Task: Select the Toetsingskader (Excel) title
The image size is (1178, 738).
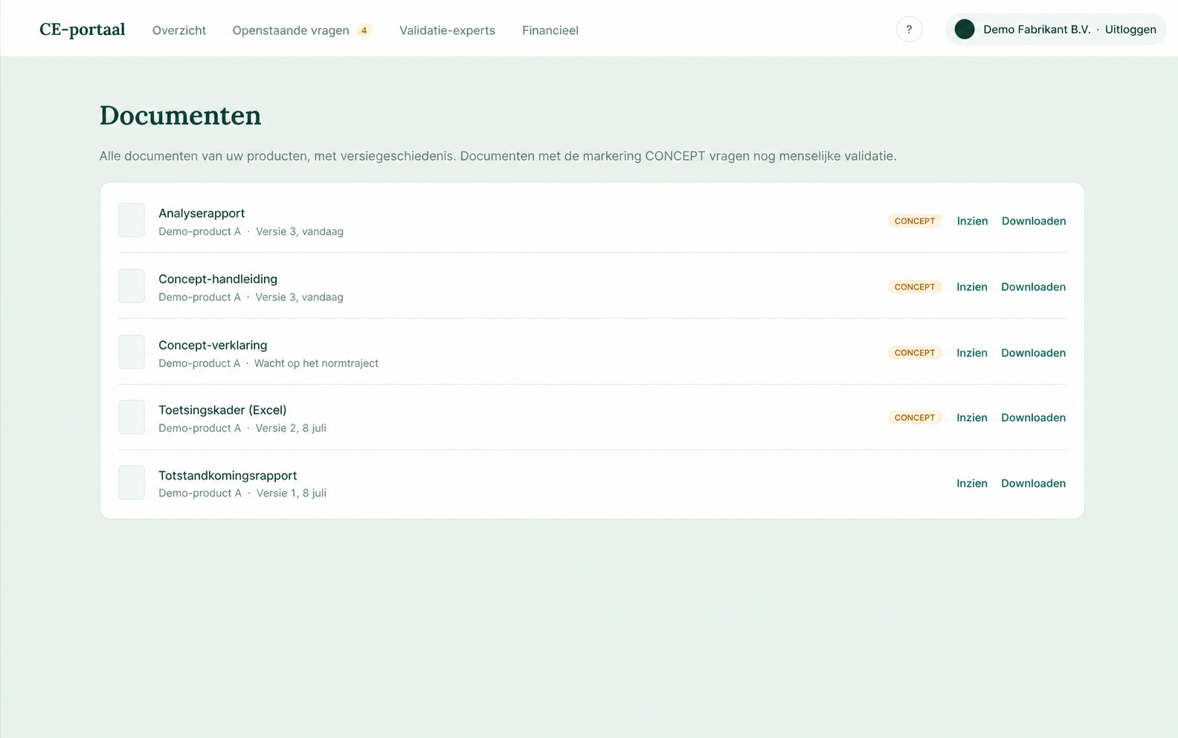Action: (x=222, y=410)
